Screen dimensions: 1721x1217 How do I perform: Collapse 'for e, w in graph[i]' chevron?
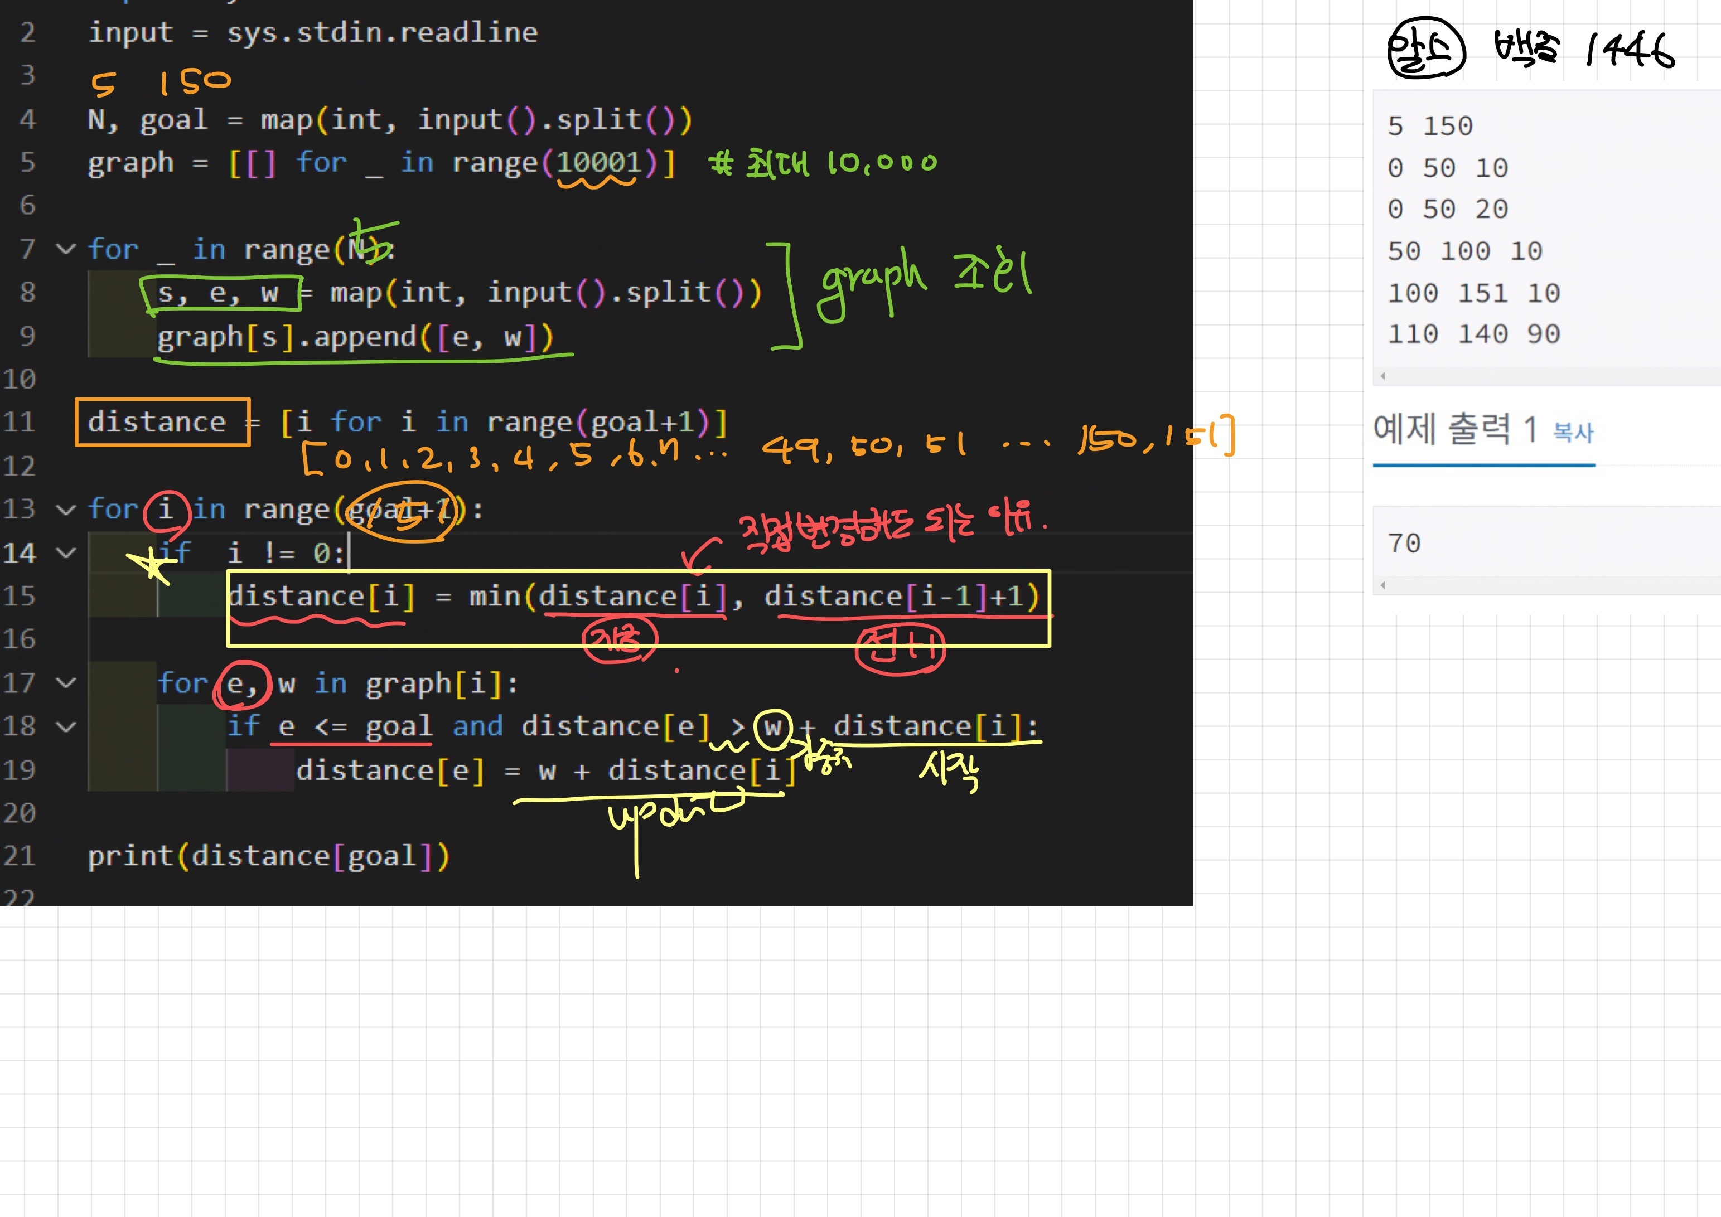tap(67, 683)
